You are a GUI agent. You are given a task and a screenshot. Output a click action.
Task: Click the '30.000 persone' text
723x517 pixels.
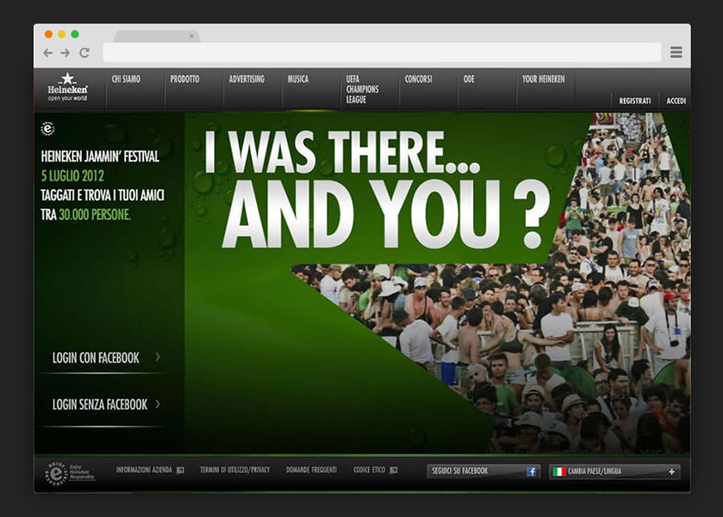pos(95,215)
